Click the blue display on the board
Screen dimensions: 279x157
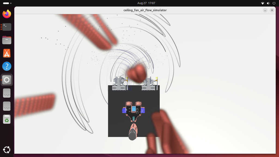(134, 109)
